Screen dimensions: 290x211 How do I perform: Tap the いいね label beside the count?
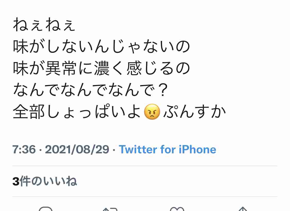pos(60,181)
